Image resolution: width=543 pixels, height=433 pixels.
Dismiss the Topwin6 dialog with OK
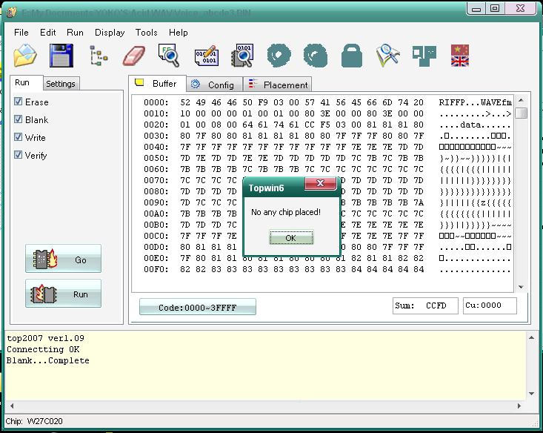[x=291, y=238]
